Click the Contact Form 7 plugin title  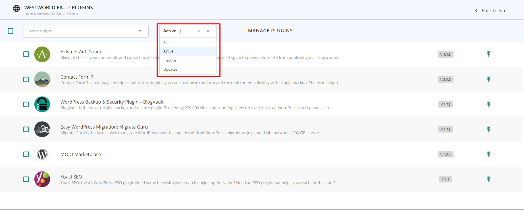point(77,77)
